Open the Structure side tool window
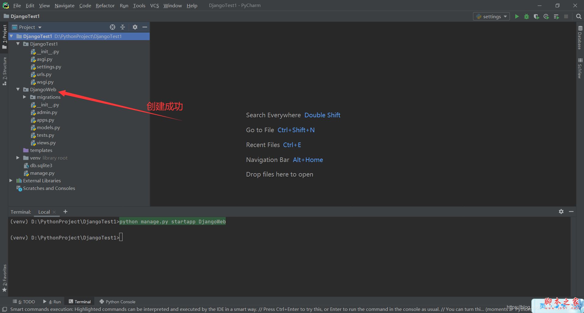Viewport: 584px width, 313px height. tap(4, 71)
